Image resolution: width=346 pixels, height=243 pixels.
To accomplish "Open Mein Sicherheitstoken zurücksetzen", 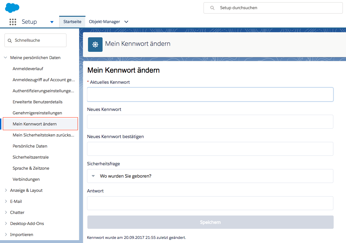I will [x=43, y=135].
